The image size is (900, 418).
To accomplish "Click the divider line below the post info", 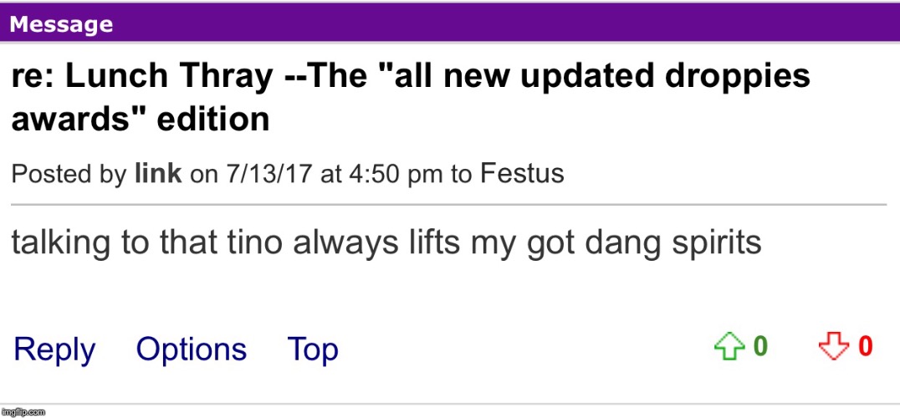I will click(448, 204).
